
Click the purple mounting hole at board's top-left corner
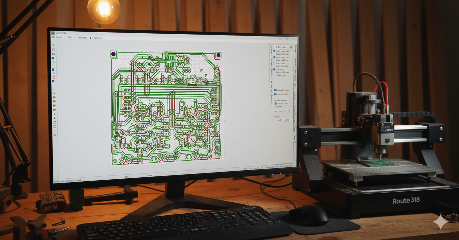point(113,54)
